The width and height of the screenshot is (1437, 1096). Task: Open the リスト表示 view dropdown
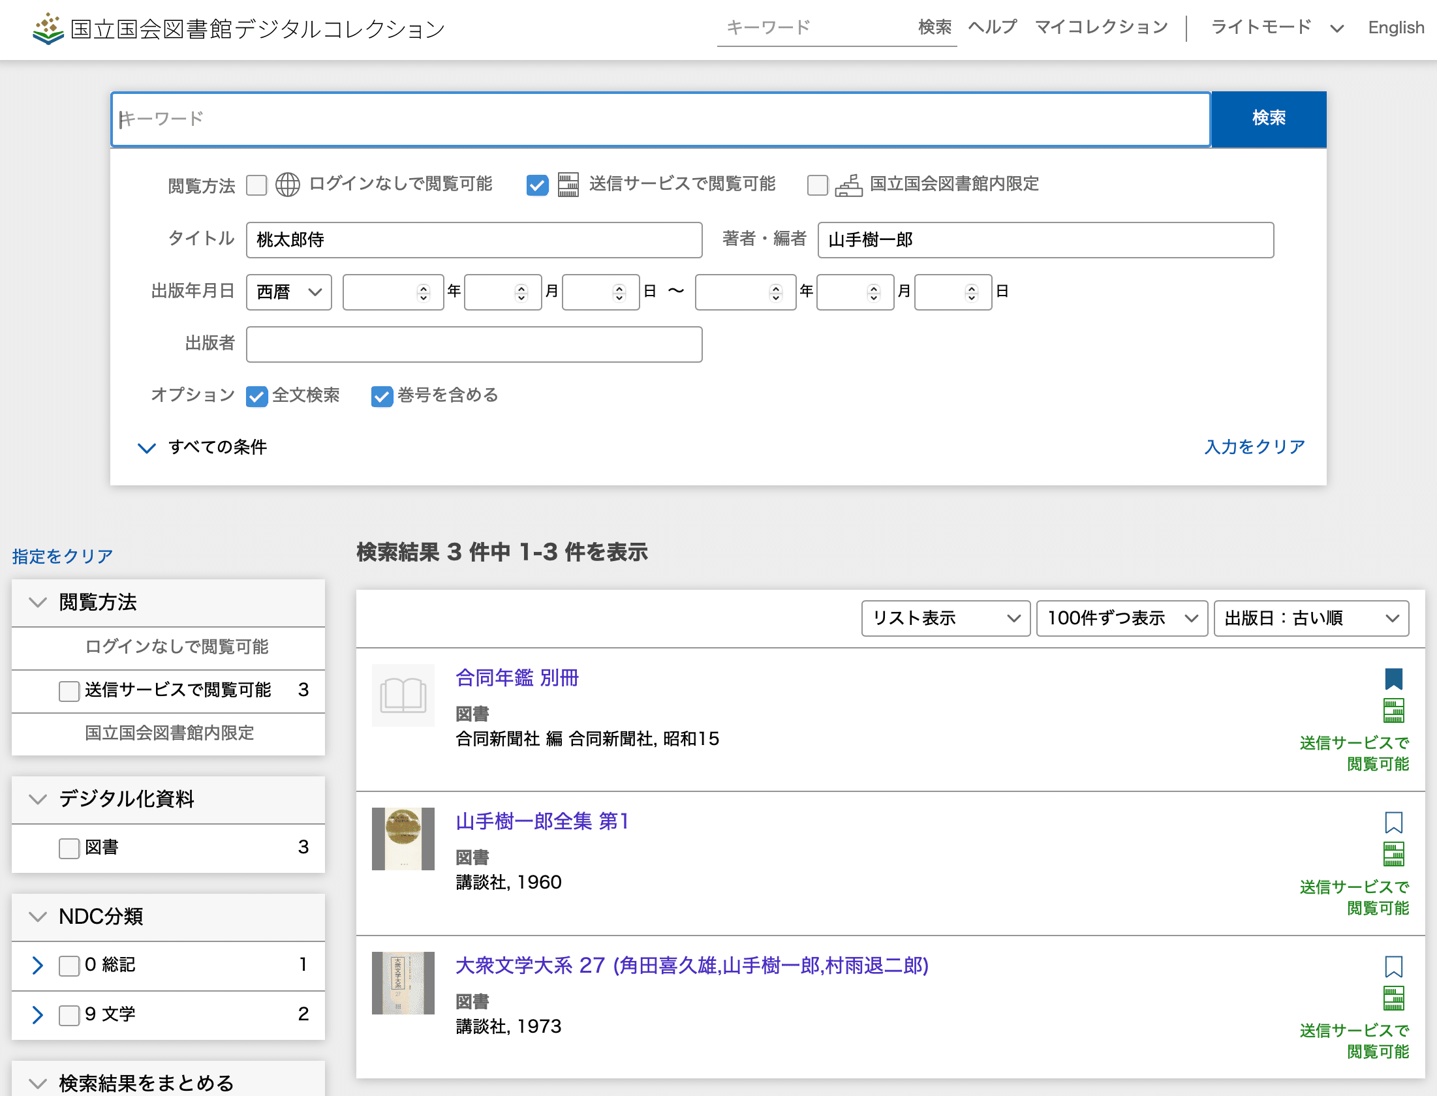pos(946,618)
